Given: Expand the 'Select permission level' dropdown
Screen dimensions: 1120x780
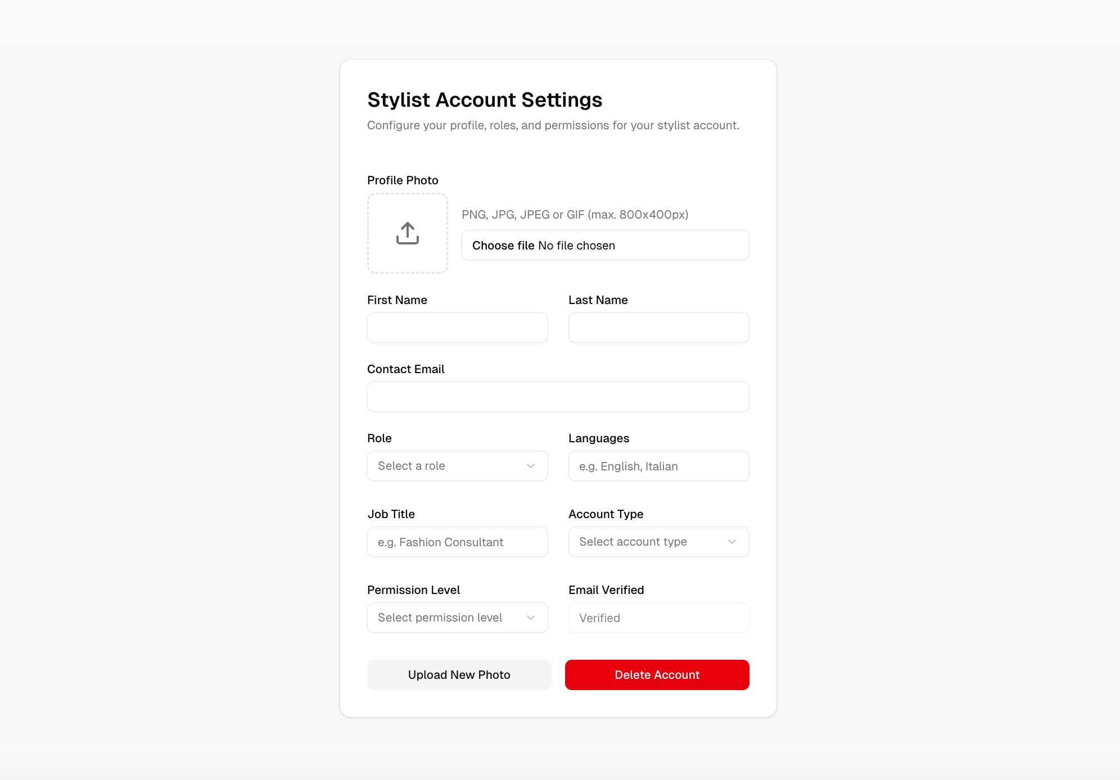Looking at the screenshot, I should point(457,618).
